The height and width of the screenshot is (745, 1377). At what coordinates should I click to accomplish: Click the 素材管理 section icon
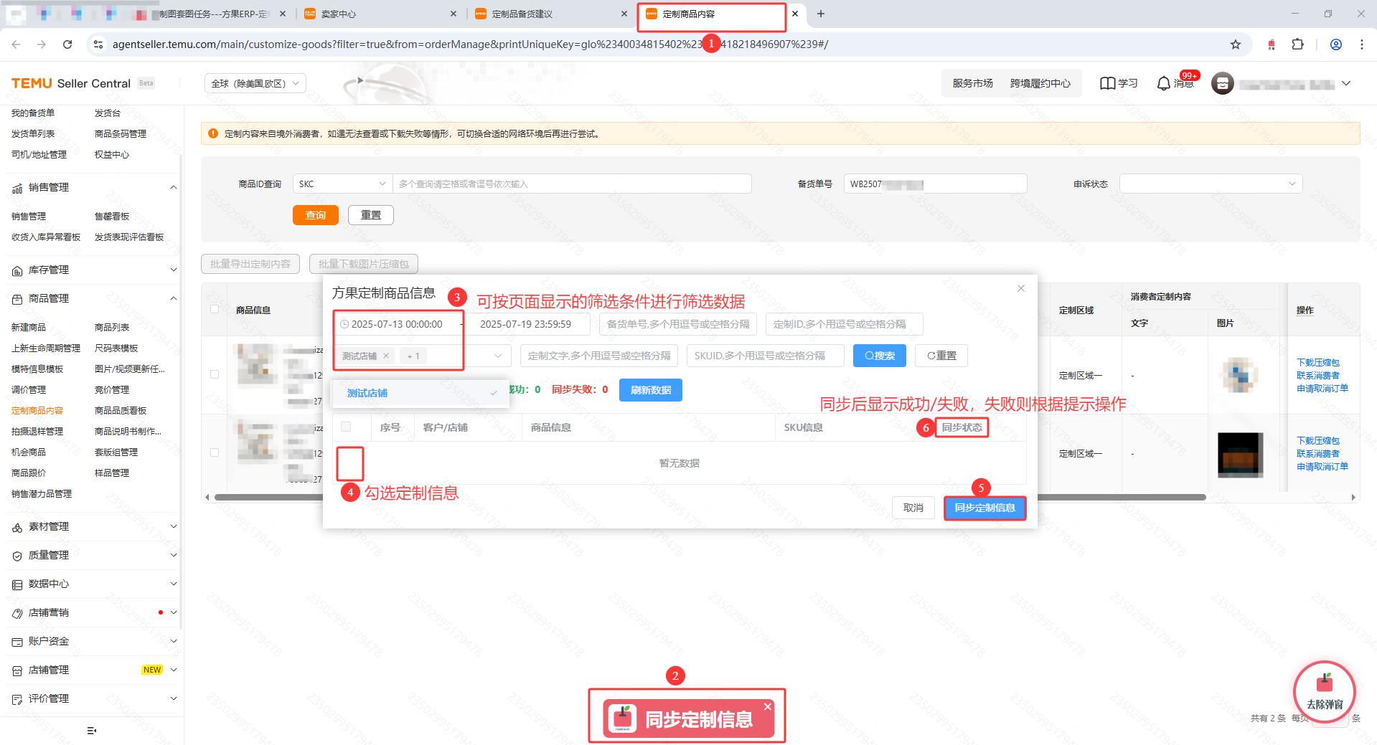[x=17, y=527]
